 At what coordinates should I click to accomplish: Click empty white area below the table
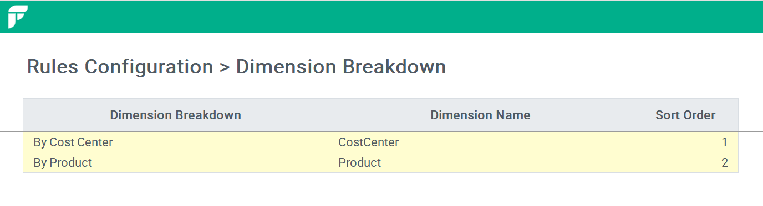click(381, 189)
